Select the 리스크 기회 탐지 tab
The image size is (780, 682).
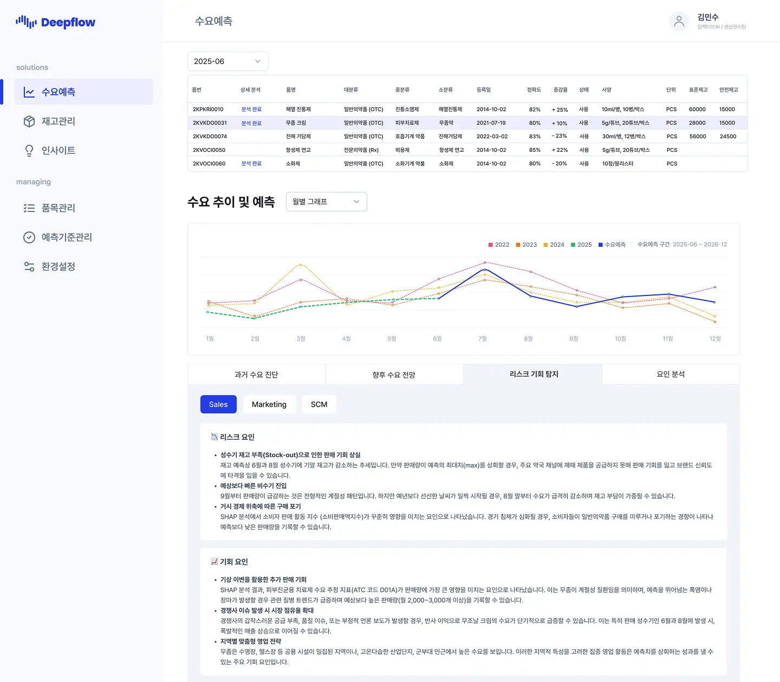[534, 374]
